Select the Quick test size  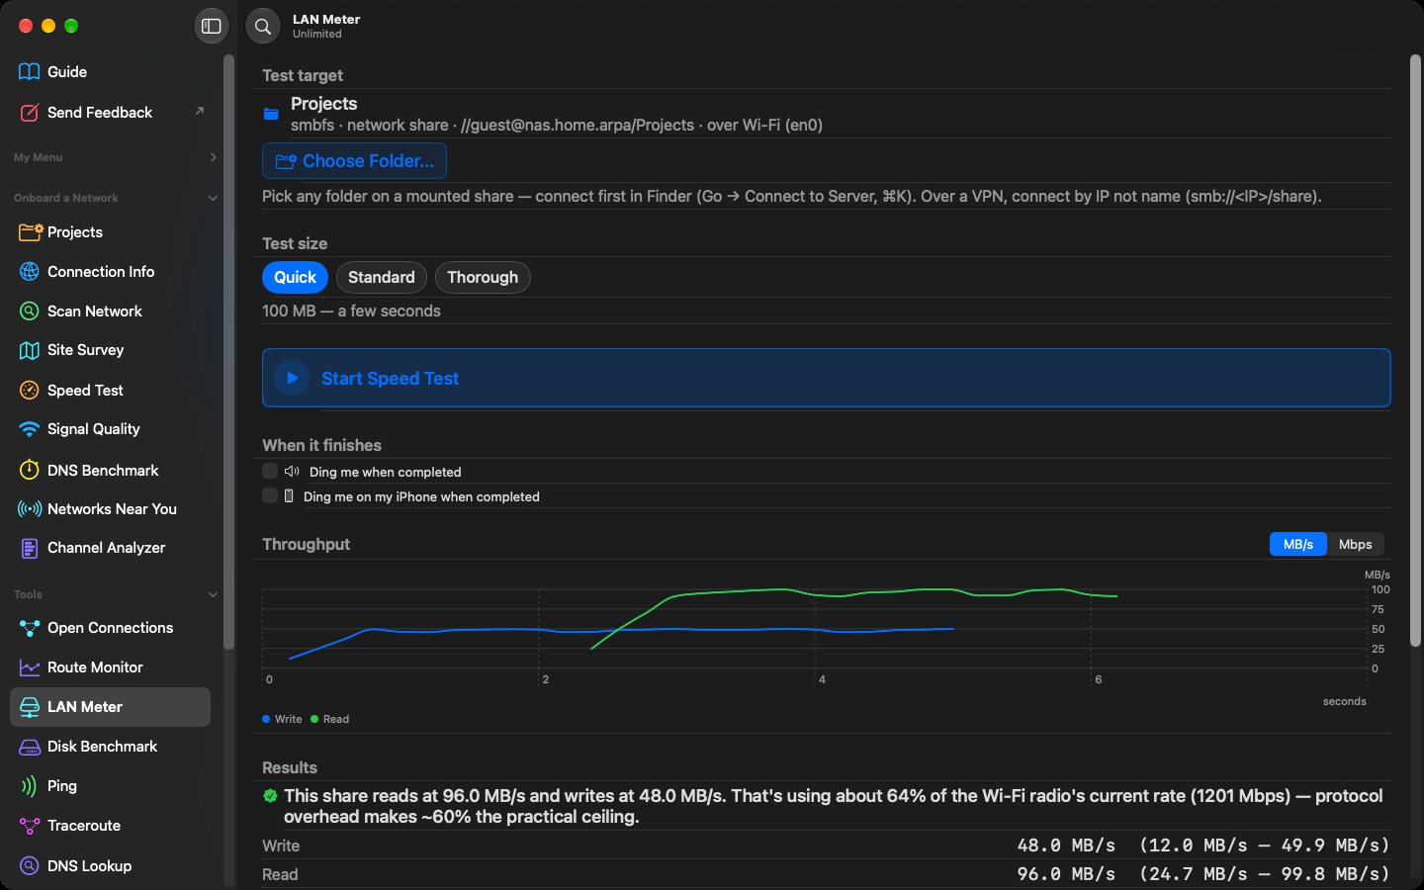pyautogui.click(x=295, y=278)
